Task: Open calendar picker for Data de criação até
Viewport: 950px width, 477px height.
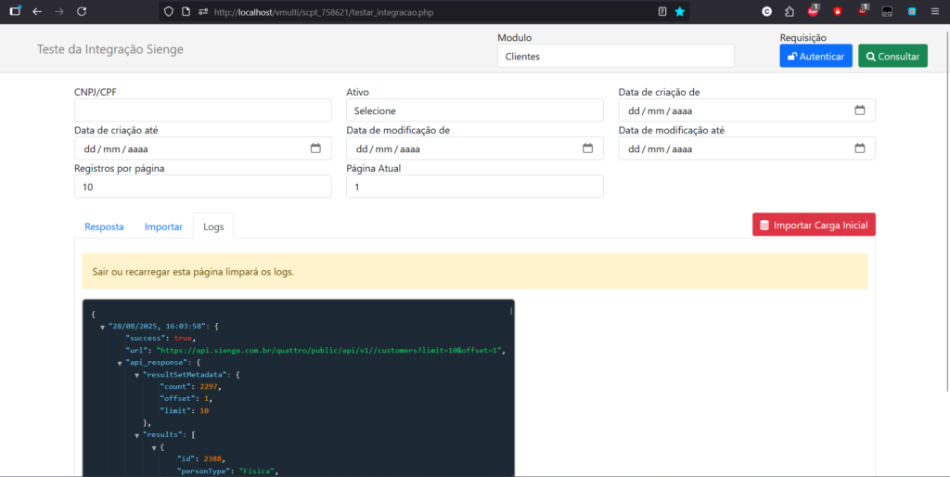Action: (315, 148)
